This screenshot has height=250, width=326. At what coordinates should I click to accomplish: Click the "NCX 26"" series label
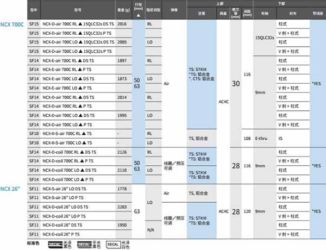point(10,189)
